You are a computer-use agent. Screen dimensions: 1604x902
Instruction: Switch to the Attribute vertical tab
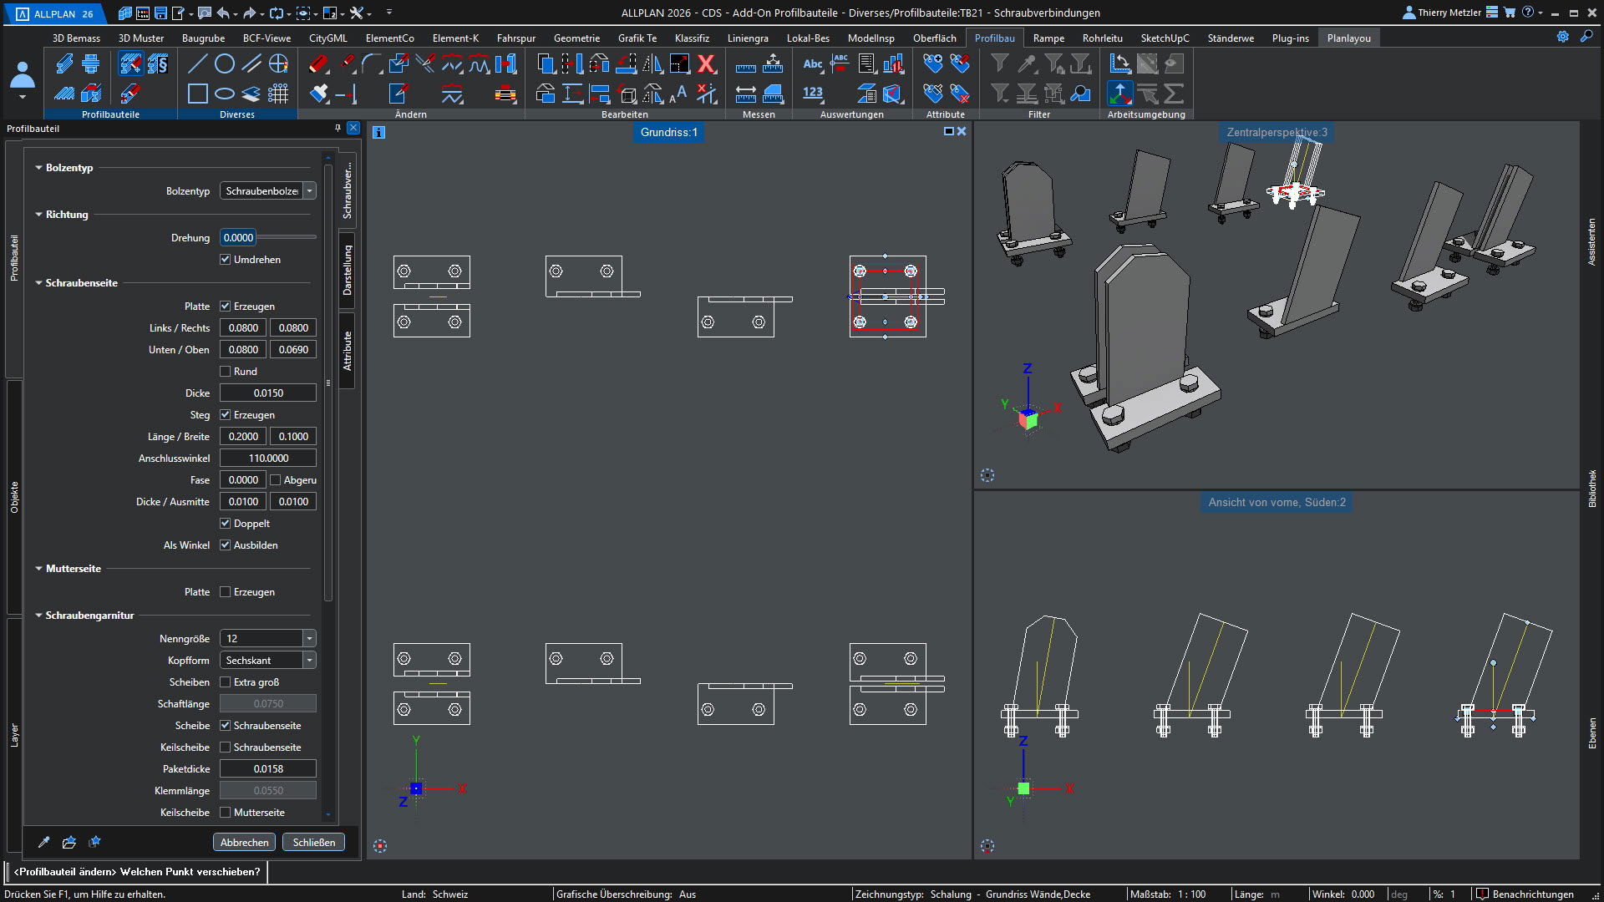348,351
